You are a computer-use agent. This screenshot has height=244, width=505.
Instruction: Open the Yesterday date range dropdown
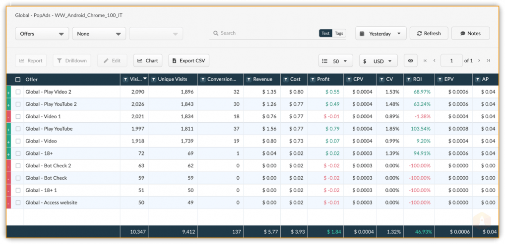pos(380,34)
